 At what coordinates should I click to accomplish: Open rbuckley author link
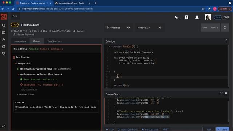pyautogui.click(x=80, y=31)
